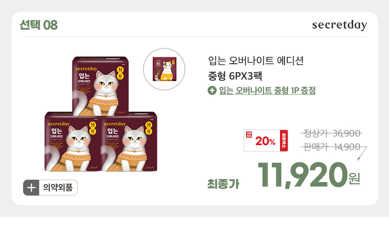Click the 입는 오버나이트 에디션 product title
Screen dimensions: 389x226
[x=256, y=61]
